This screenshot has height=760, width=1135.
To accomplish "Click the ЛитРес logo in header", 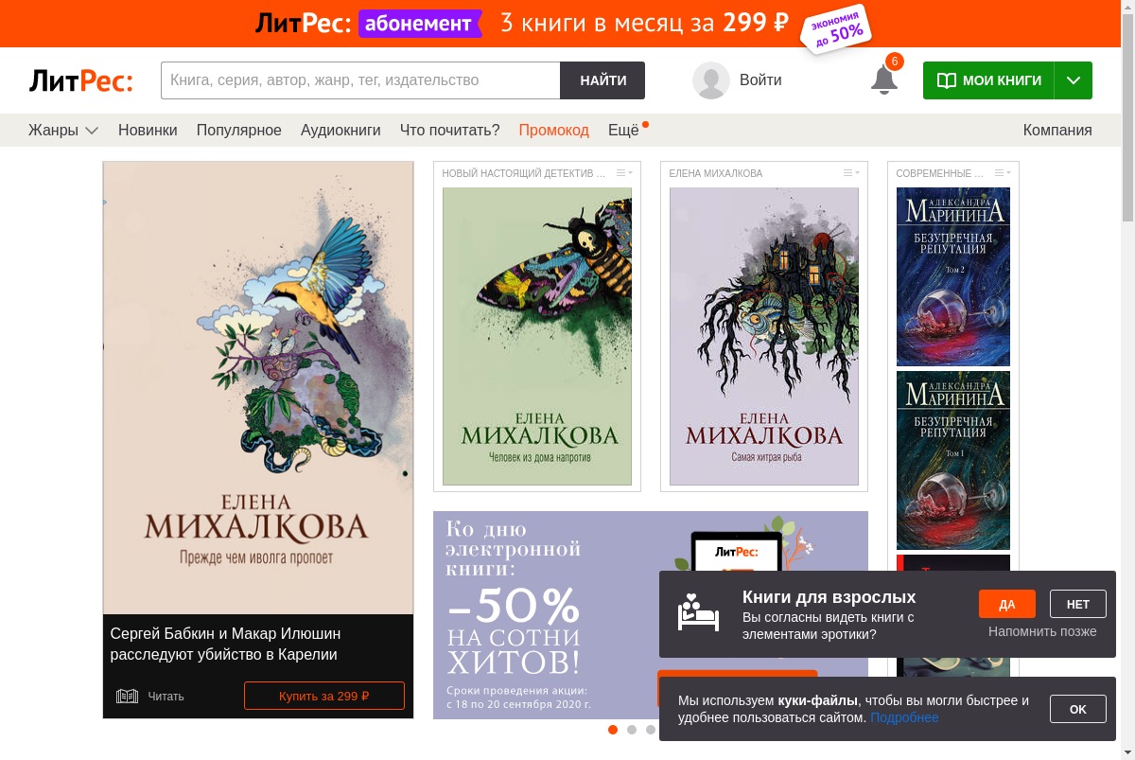I will (80, 80).
